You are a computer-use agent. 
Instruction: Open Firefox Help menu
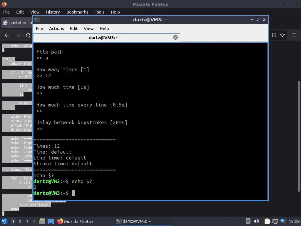[115, 12]
